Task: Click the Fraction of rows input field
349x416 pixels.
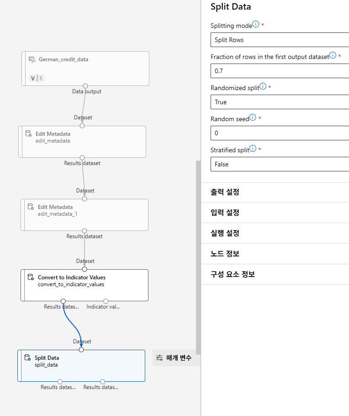Action: [280, 71]
